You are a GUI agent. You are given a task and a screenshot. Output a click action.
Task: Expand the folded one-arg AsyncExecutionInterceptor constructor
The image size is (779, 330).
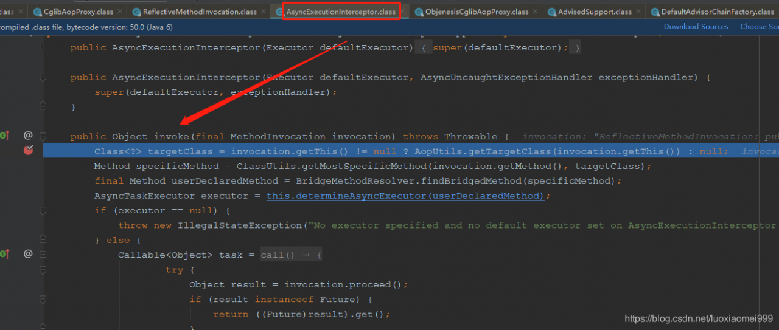point(43,47)
